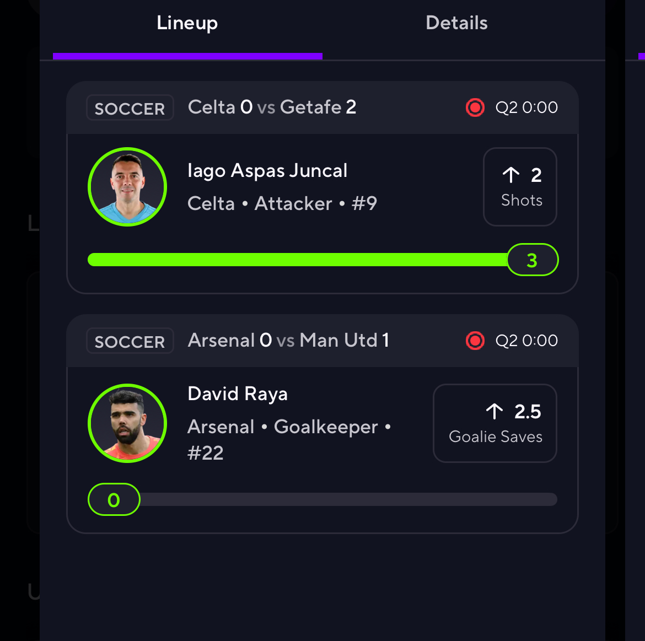Click the up arrow on the 2 Shots box
645x641 pixels.
pyautogui.click(x=511, y=175)
